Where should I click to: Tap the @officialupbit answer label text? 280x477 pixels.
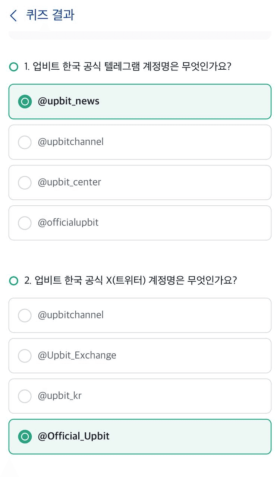click(x=68, y=222)
